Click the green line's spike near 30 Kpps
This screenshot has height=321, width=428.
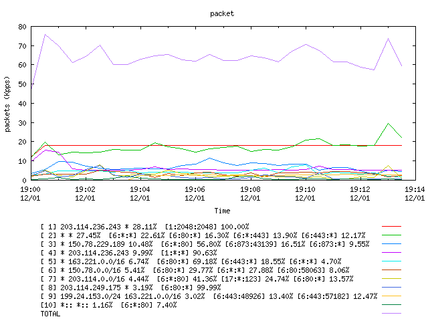[388, 123]
